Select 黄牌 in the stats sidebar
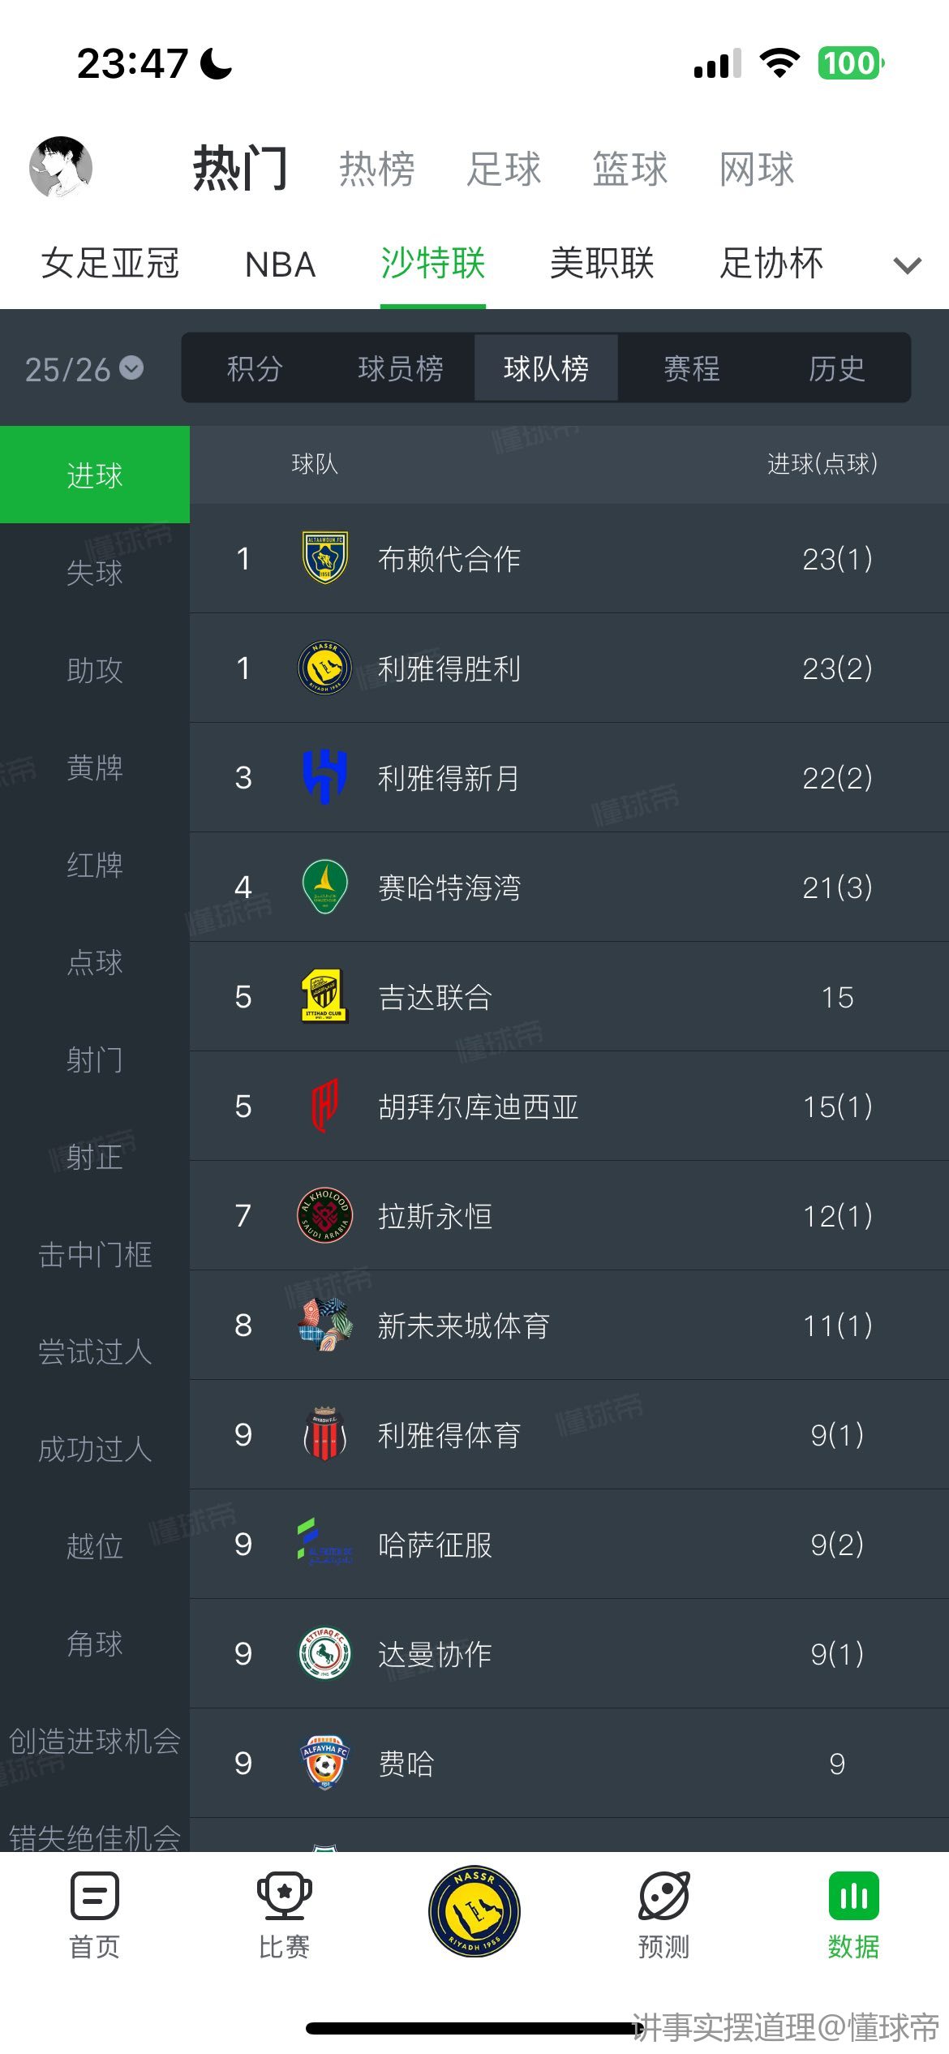This screenshot has height=2054, width=949. [x=95, y=767]
